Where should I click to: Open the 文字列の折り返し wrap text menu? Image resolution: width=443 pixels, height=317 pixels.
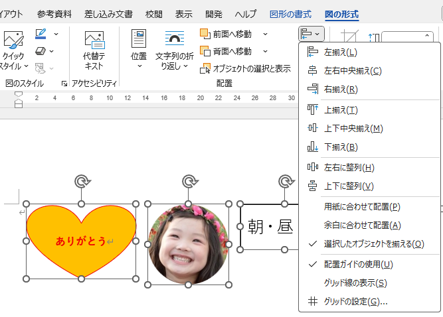[x=174, y=50]
